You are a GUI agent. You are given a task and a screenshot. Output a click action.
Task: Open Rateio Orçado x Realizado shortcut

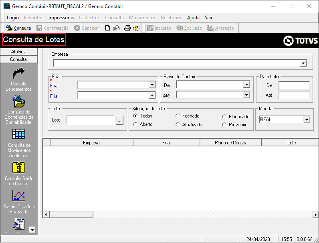[x=19, y=196]
